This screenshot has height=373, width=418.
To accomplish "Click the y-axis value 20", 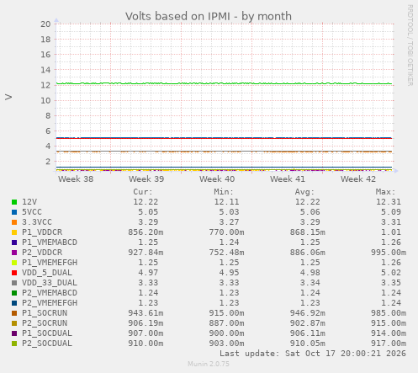I will click(45, 24).
